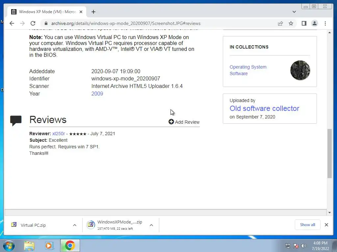Viewport: 337px width, 252px height.
Task: Click the five-star rating in the review
Action: [78, 134]
